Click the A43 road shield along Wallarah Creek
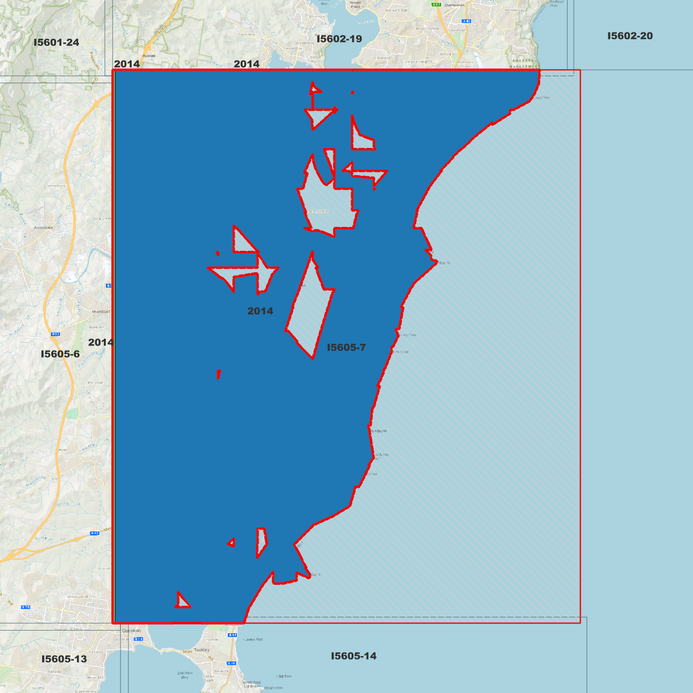This screenshot has height=693, width=693. pyautogui.click(x=94, y=532)
